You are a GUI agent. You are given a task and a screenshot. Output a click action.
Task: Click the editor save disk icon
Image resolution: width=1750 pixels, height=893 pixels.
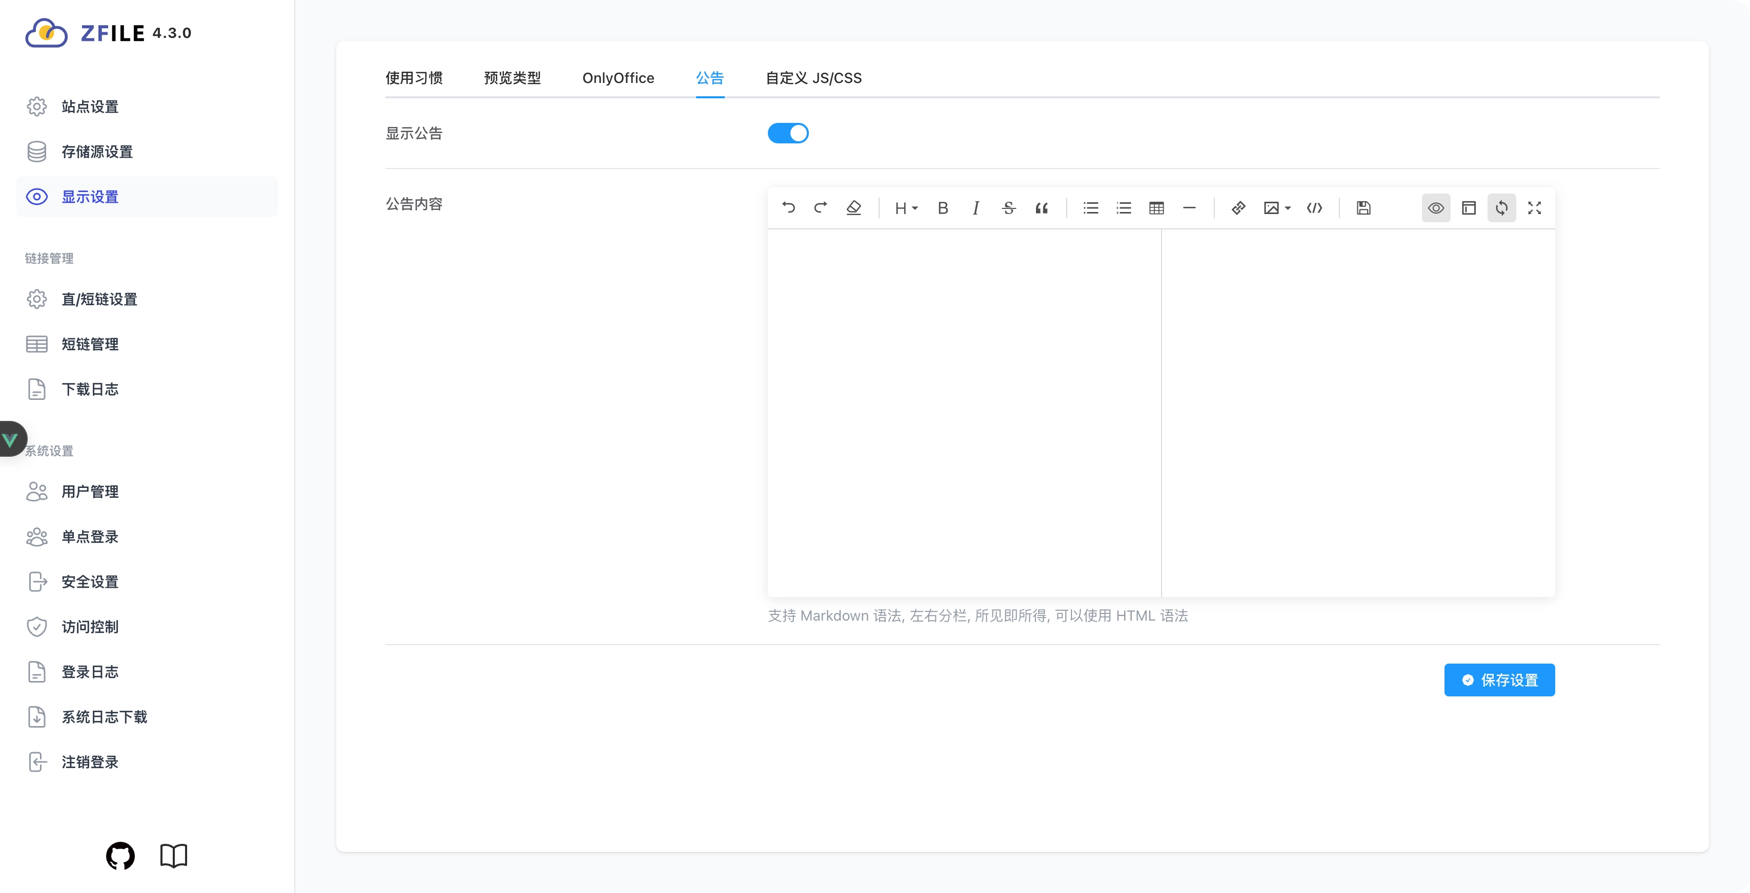coord(1364,208)
